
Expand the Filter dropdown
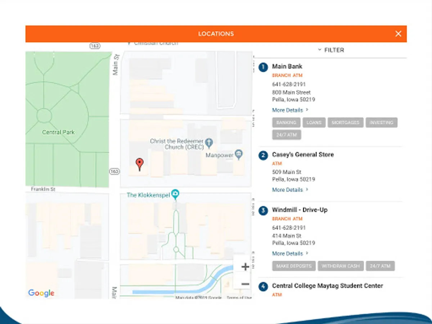click(x=331, y=50)
